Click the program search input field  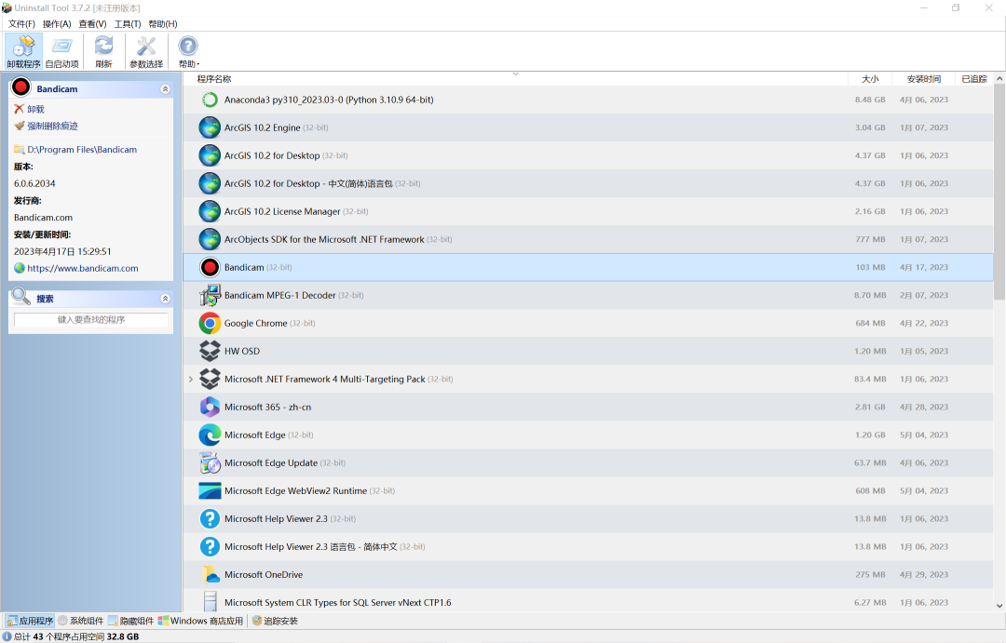pos(91,319)
